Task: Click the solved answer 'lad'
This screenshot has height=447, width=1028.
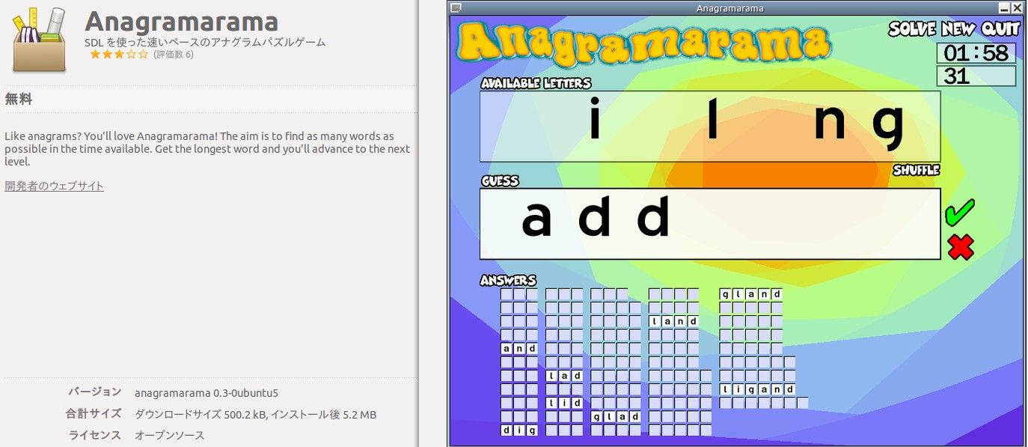Action: 564,375
